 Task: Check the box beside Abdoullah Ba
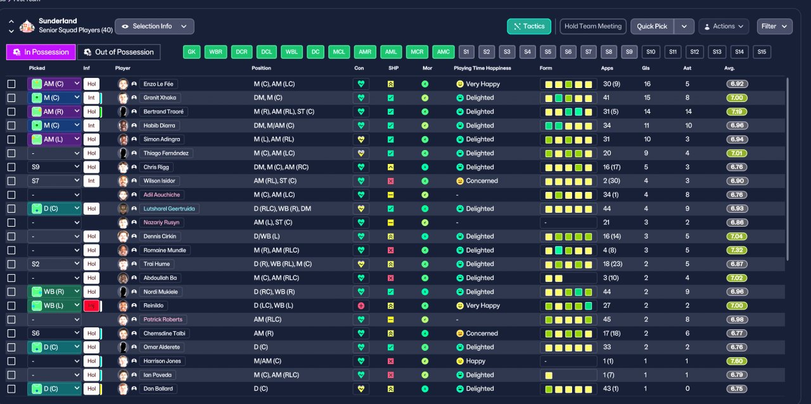pos(11,278)
